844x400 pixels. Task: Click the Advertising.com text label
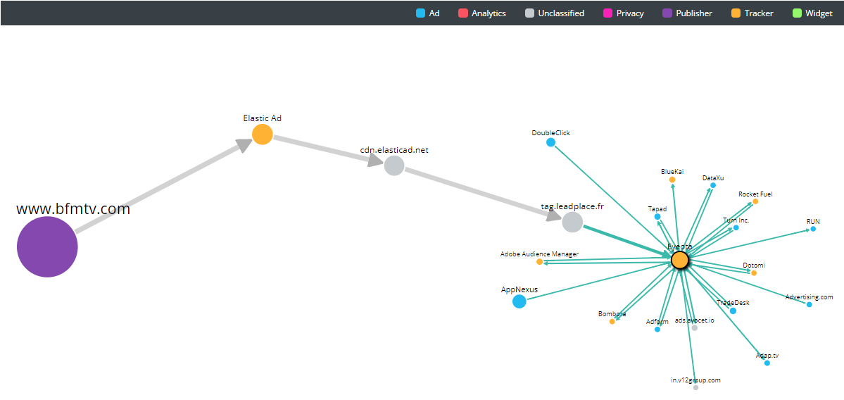pos(809,296)
